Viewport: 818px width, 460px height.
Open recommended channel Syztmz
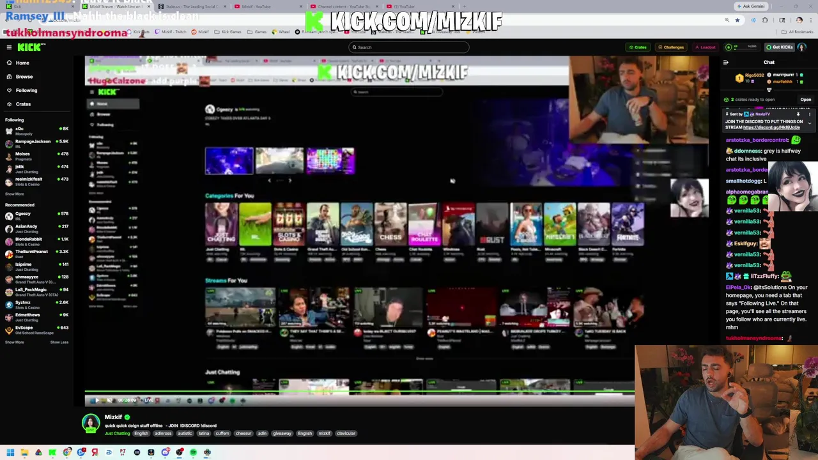37,304
